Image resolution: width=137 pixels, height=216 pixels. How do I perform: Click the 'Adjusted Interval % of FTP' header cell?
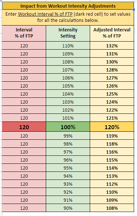tap(112, 33)
